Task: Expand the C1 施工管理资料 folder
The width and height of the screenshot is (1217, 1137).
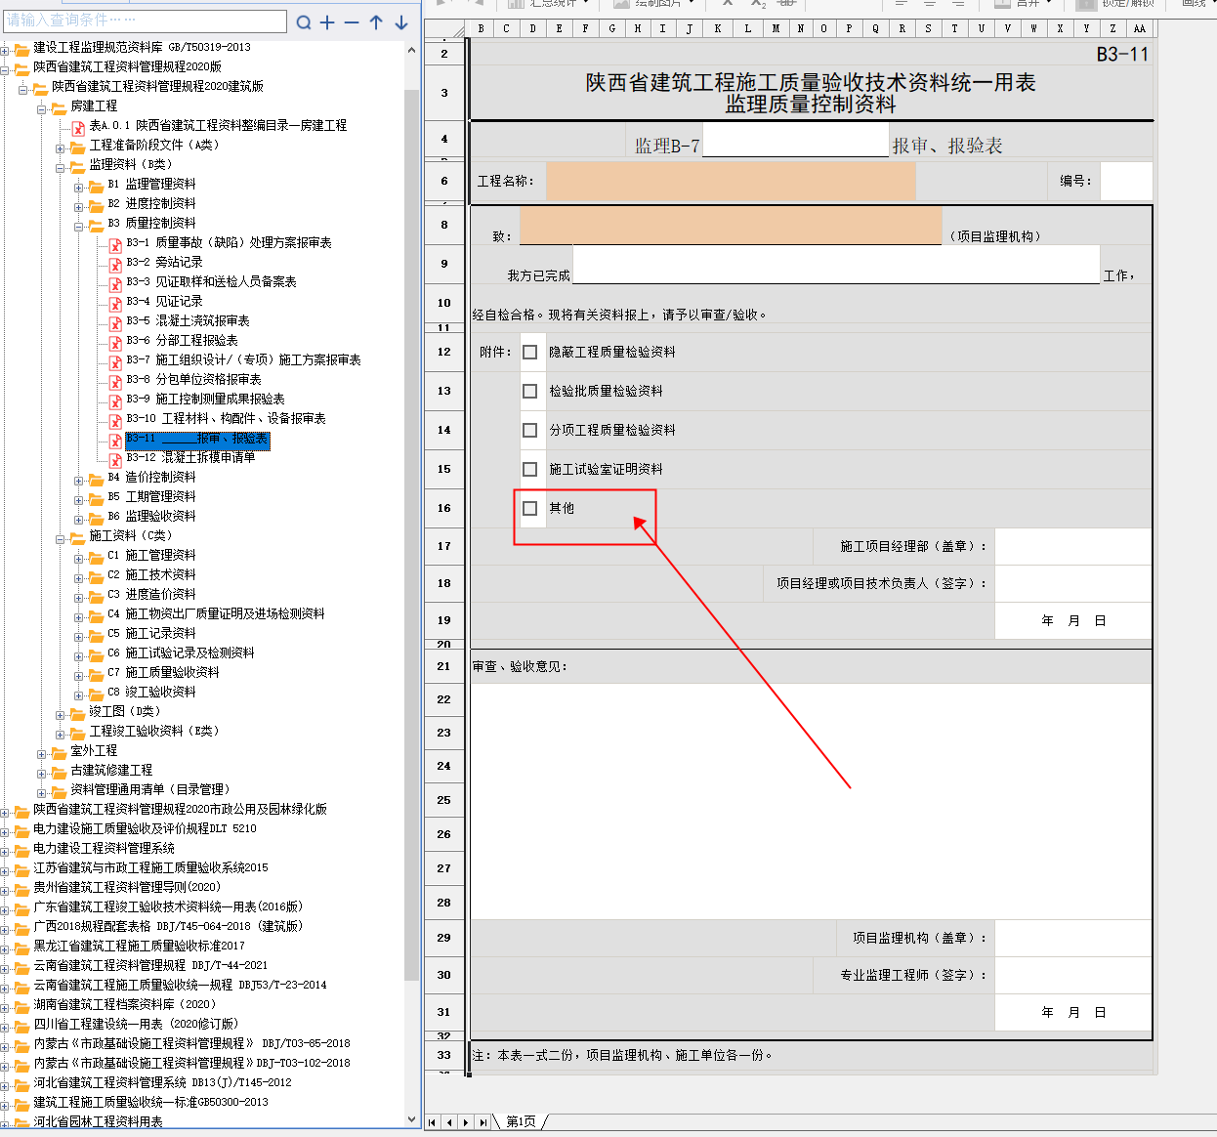Action: [x=79, y=558]
